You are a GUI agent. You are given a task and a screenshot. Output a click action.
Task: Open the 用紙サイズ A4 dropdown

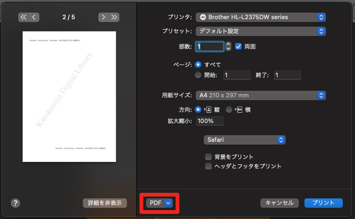pyautogui.click(x=260, y=95)
